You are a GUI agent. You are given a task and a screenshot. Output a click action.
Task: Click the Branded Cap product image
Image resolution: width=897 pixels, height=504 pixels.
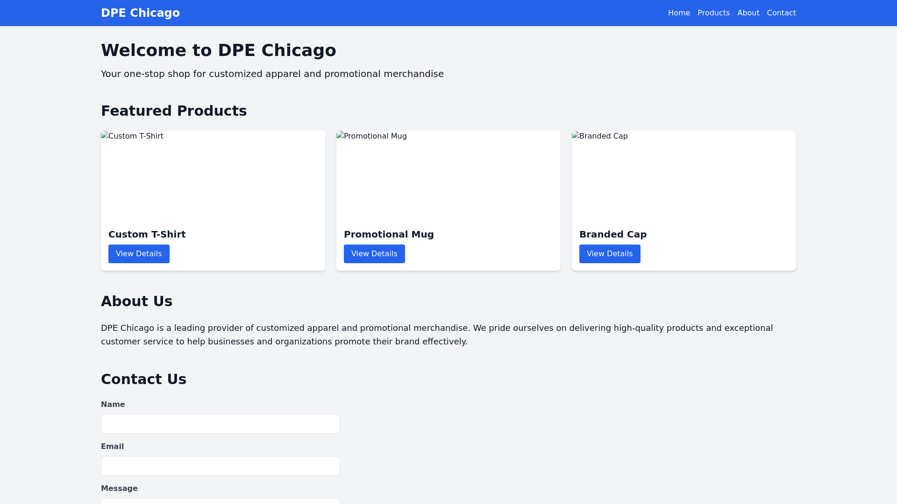(684, 175)
